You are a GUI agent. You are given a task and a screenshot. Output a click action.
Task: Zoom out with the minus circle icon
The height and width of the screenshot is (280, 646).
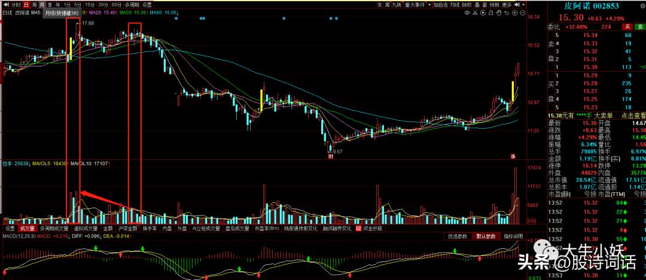pos(522,13)
